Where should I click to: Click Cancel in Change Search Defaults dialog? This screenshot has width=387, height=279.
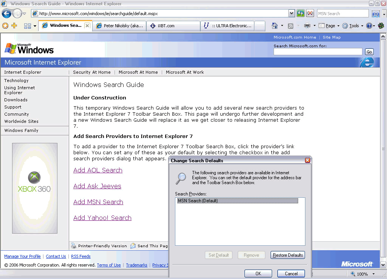(291, 273)
